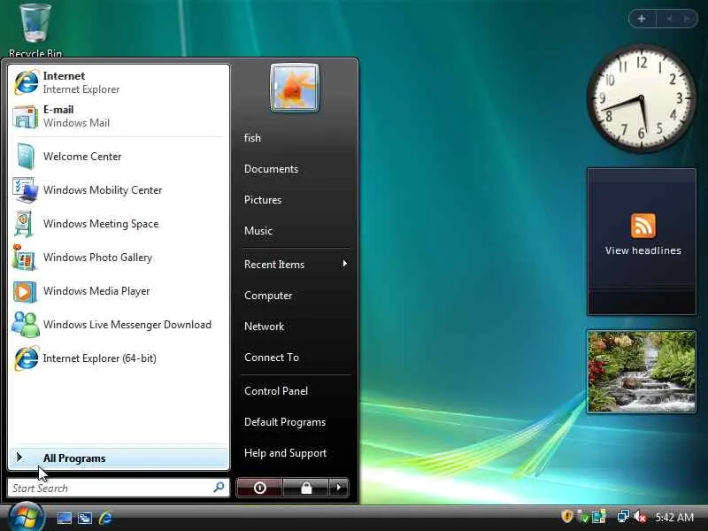Image resolution: width=708 pixels, height=531 pixels.
Task: Click the All Programs label
Action: click(74, 458)
